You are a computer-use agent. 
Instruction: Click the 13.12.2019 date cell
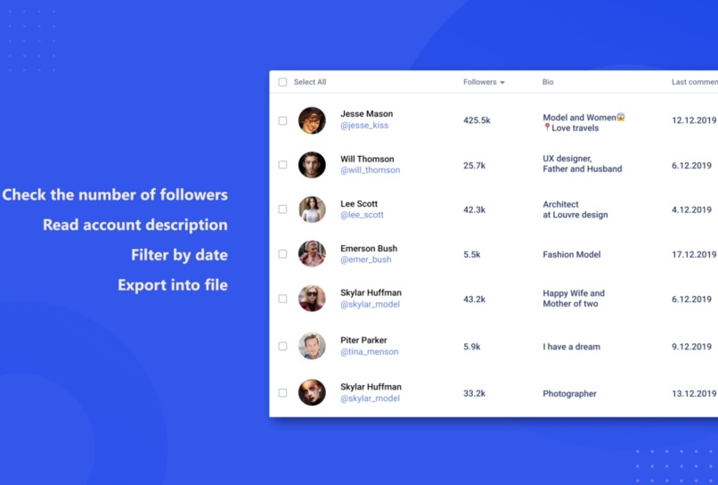tap(694, 393)
